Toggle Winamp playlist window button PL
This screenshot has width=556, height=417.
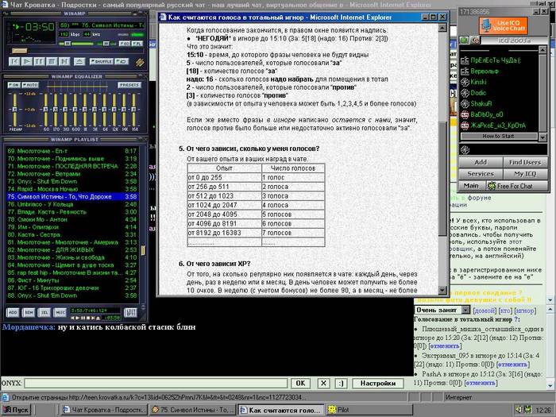tap(137, 44)
